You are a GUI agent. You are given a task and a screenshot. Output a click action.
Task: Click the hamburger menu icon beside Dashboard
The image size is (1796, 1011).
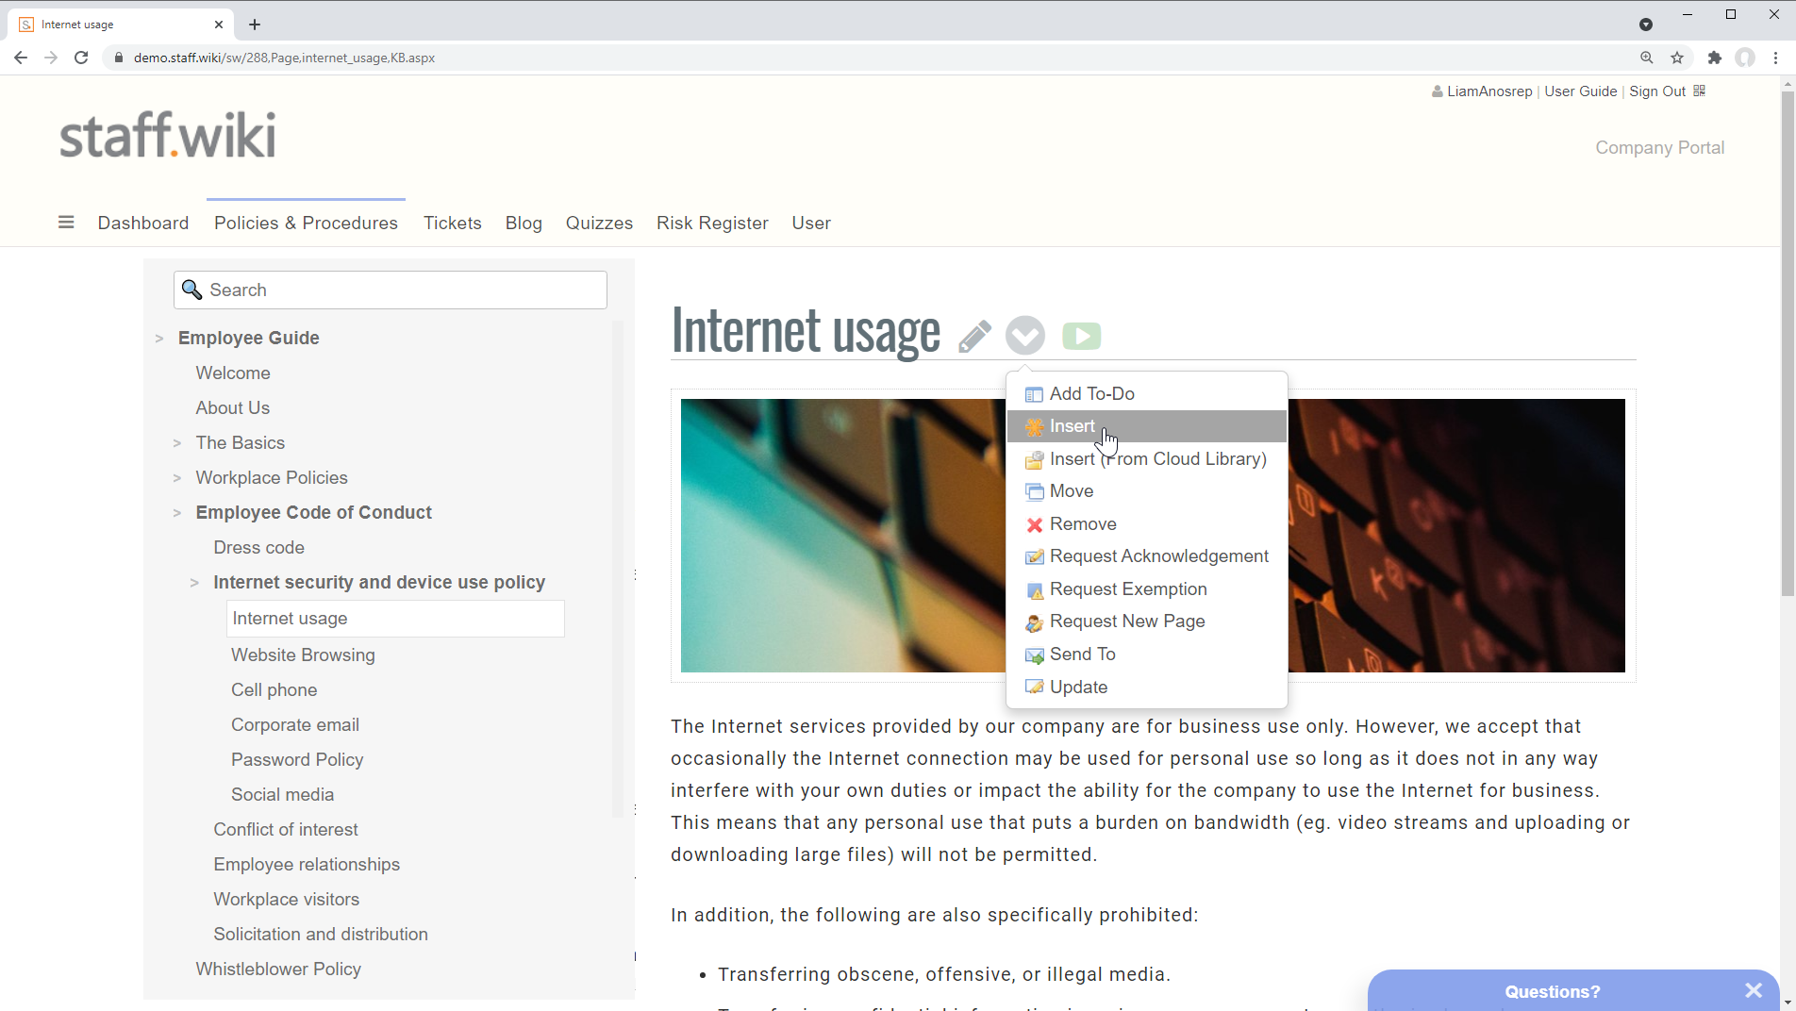point(66,223)
